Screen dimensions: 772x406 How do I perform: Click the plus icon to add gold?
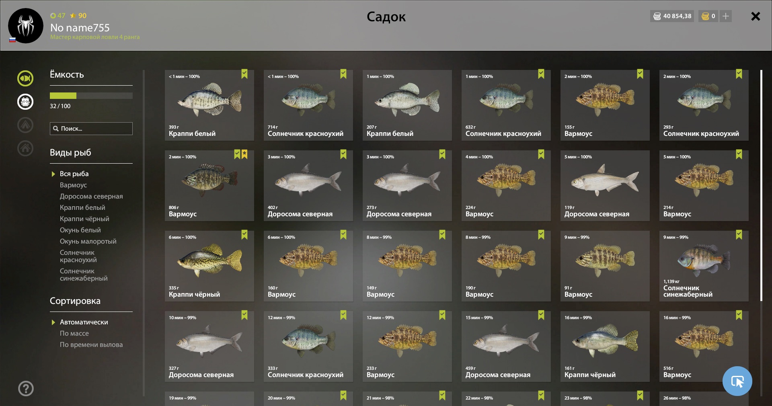point(726,16)
